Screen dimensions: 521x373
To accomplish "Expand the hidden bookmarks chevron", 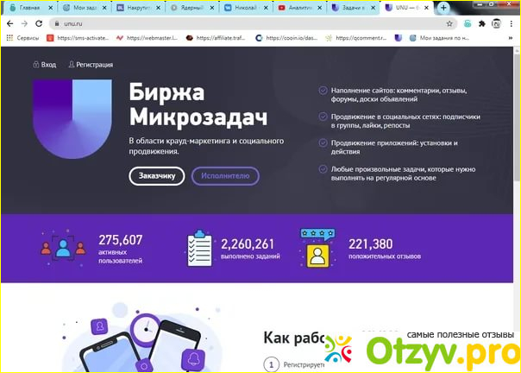I will pyautogui.click(x=511, y=38).
